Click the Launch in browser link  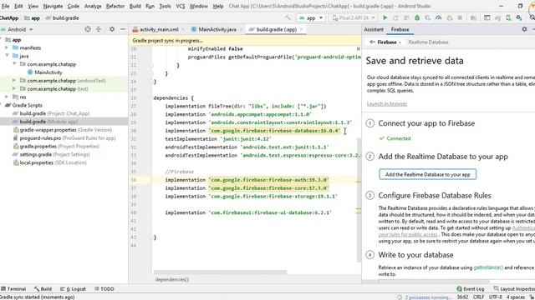(x=387, y=103)
